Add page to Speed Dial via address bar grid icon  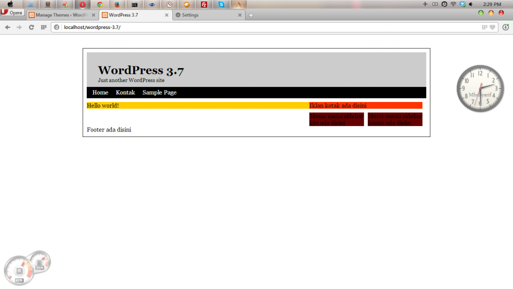484,27
